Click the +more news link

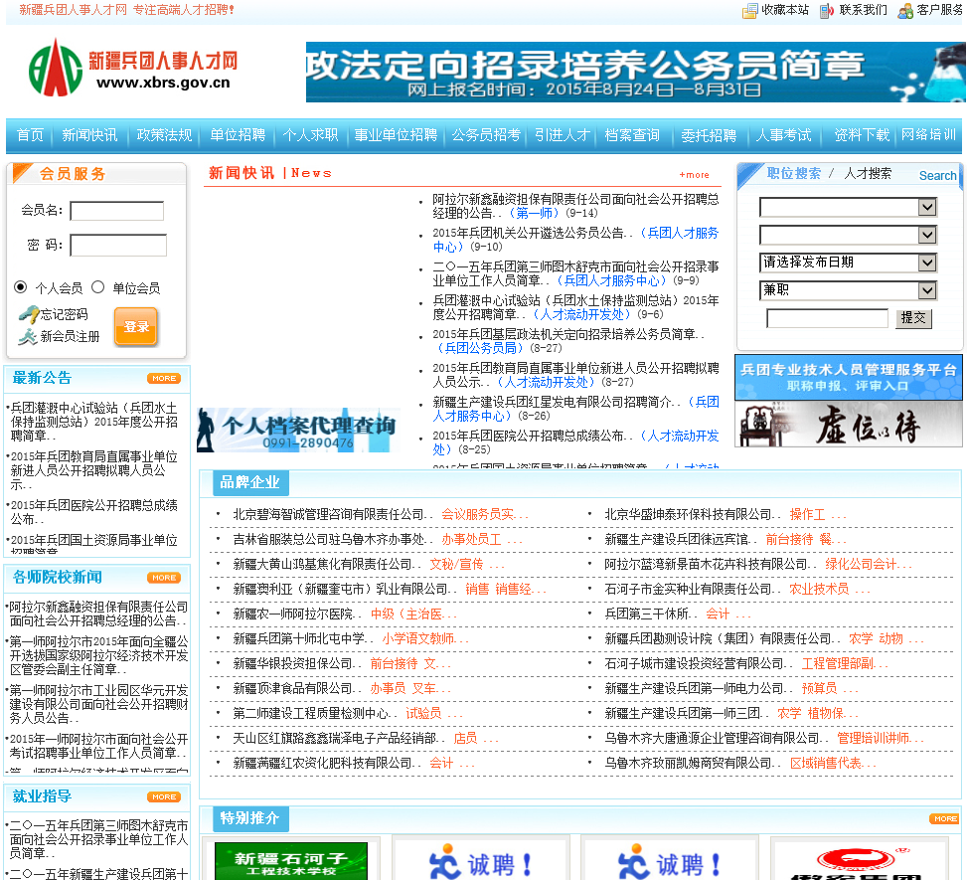(x=694, y=175)
